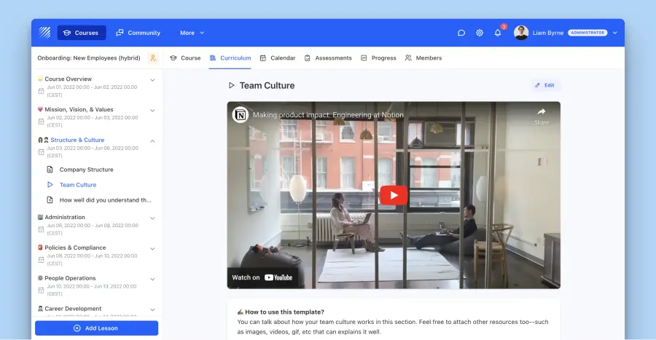Open the notifications bell

point(497,33)
